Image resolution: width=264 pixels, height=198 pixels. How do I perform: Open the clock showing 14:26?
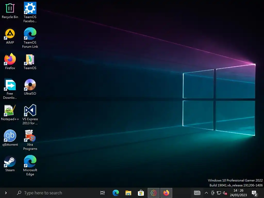238,193
